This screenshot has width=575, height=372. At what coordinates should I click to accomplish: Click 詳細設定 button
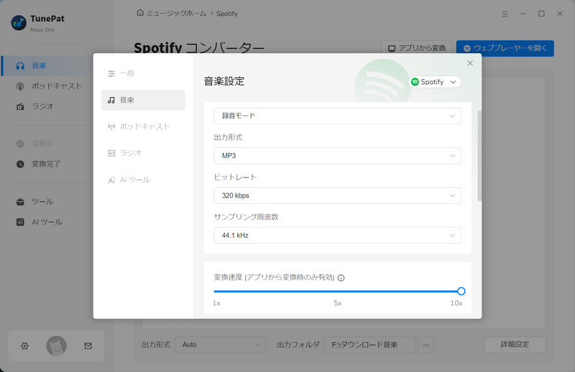pyautogui.click(x=515, y=345)
